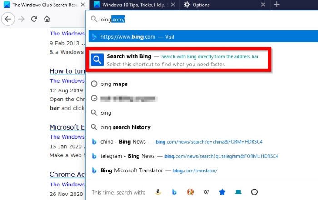The height and width of the screenshot is (200, 318).
Task: Click The Windows link above 12 Aug 2019
Action: click(x=67, y=81)
